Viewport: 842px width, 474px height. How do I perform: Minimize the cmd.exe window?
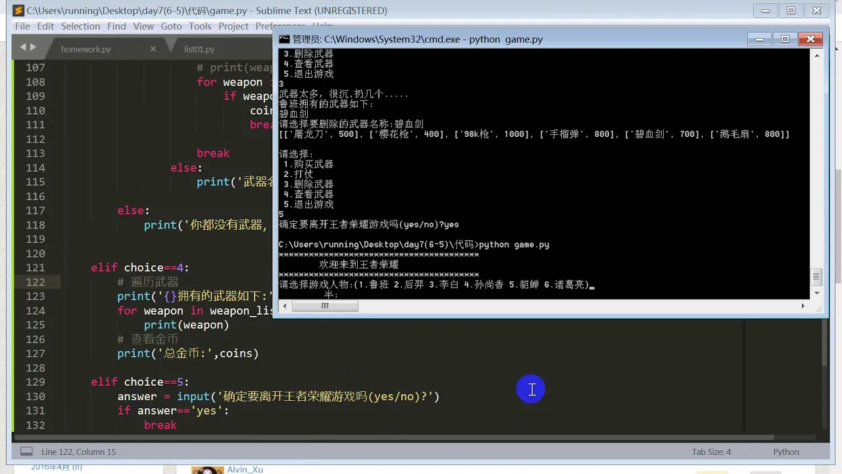(x=759, y=39)
